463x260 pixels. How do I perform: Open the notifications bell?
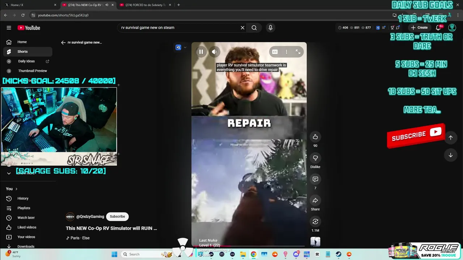[x=438, y=27]
